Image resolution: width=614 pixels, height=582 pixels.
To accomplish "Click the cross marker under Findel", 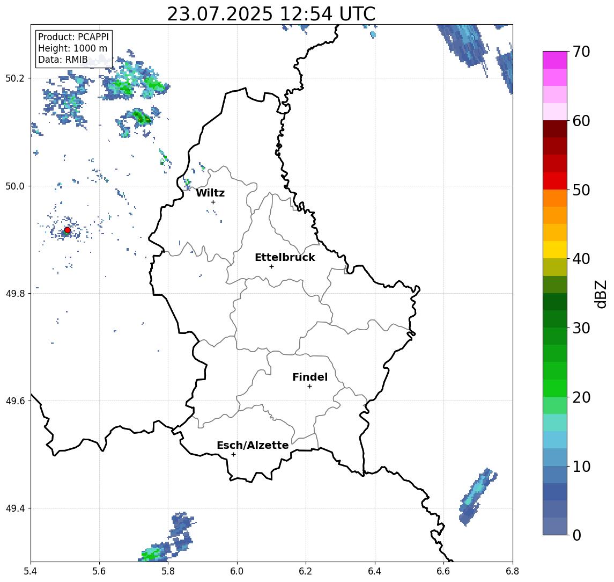I will (x=309, y=387).
